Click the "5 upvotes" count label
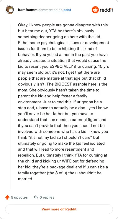Screen dimensions: 118x219 coord(19,197)
